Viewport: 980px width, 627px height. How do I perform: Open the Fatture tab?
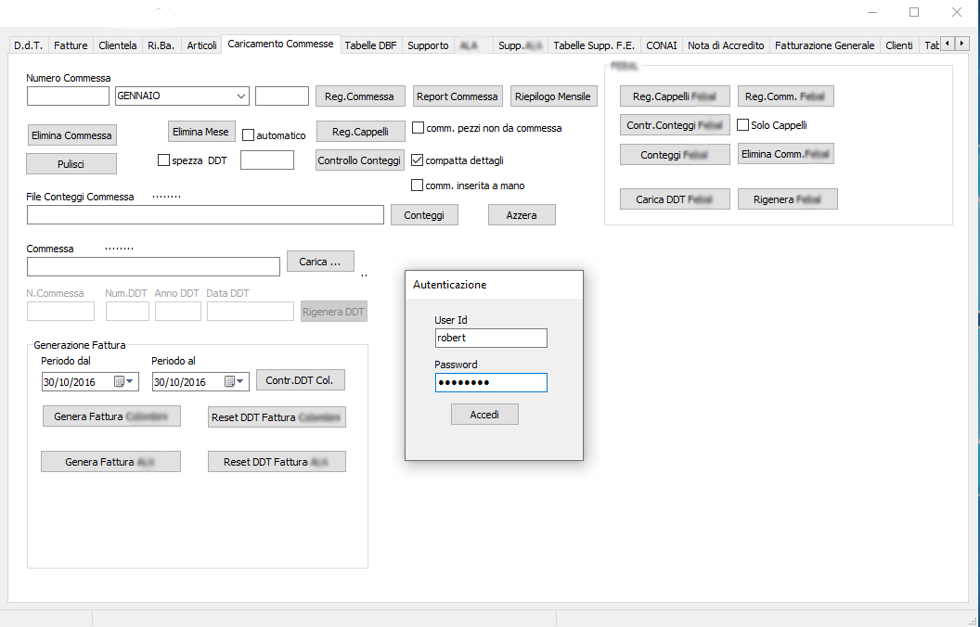pos(71,45)
